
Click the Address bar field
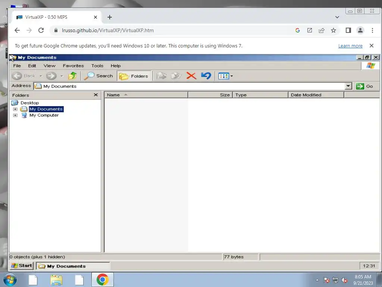(190, 86)
